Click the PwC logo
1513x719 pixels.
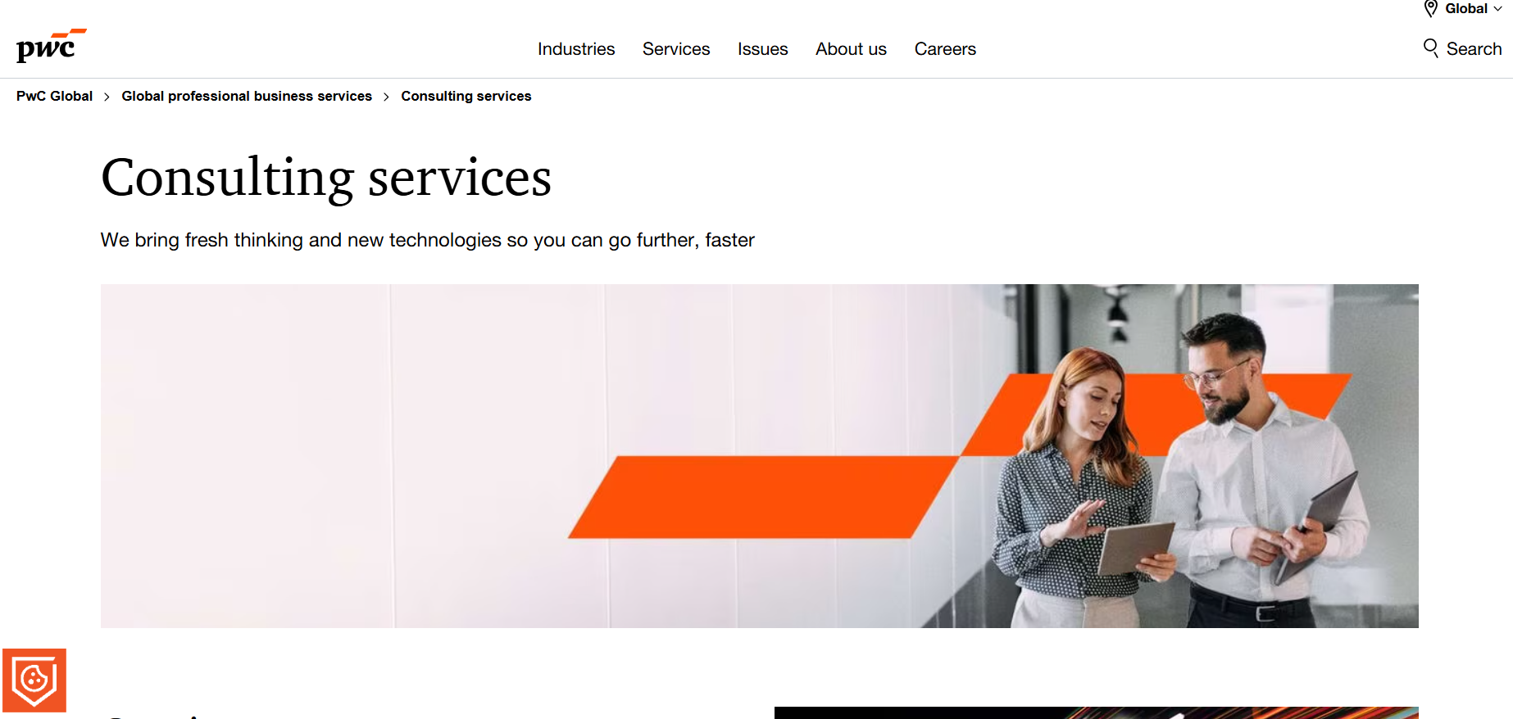[51, 46]
